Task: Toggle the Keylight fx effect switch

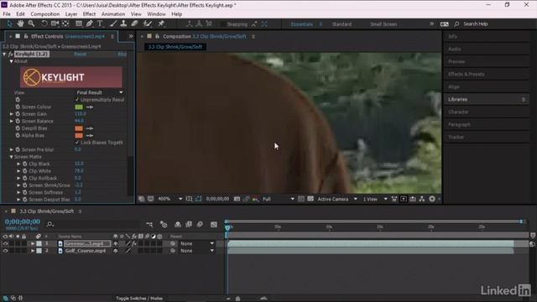Action: coord(11,54)
